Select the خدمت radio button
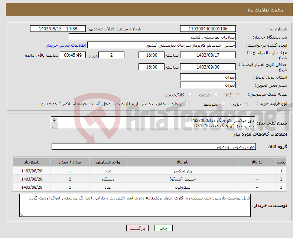293x238 pixels. pyautogui.click(x=216, y=94)
